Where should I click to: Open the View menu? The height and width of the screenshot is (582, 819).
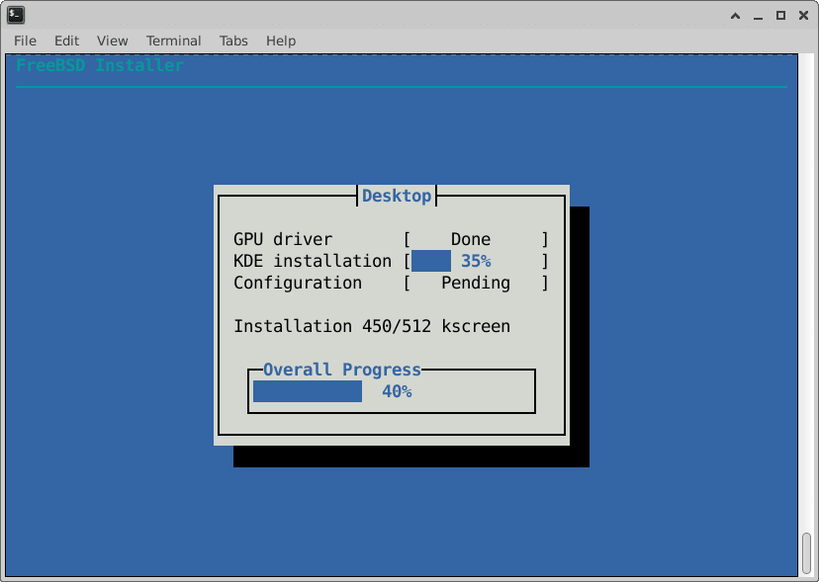(112, 41)
